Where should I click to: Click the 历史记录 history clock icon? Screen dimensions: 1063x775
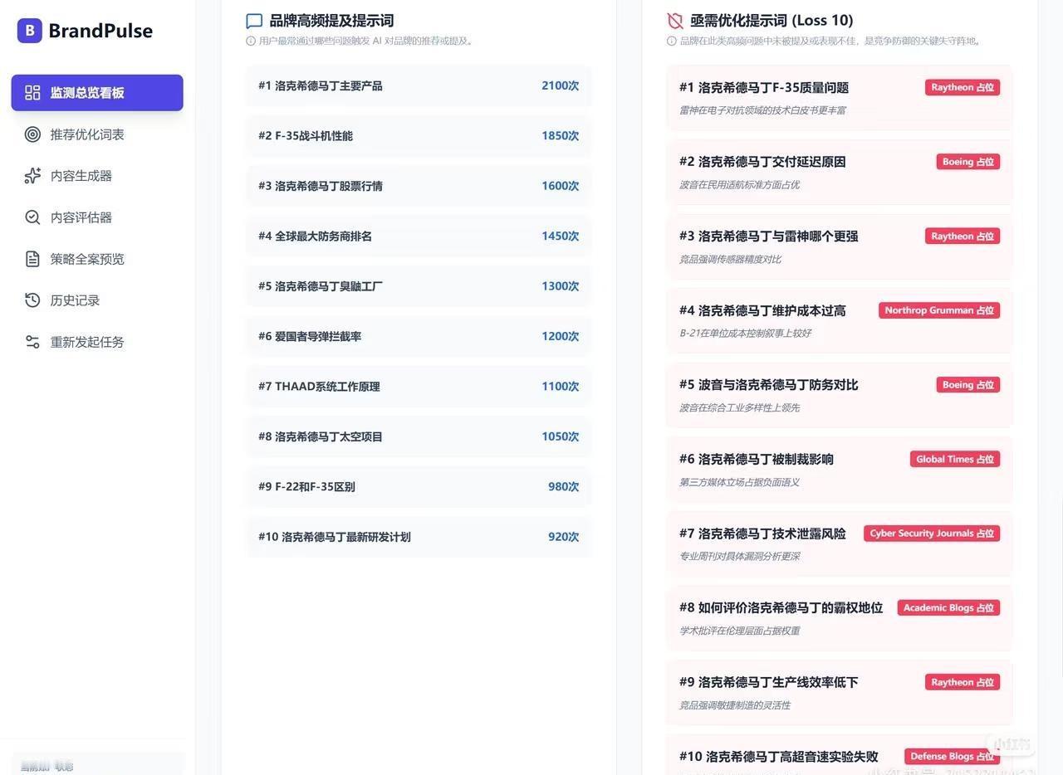click(x=32, y=300)
